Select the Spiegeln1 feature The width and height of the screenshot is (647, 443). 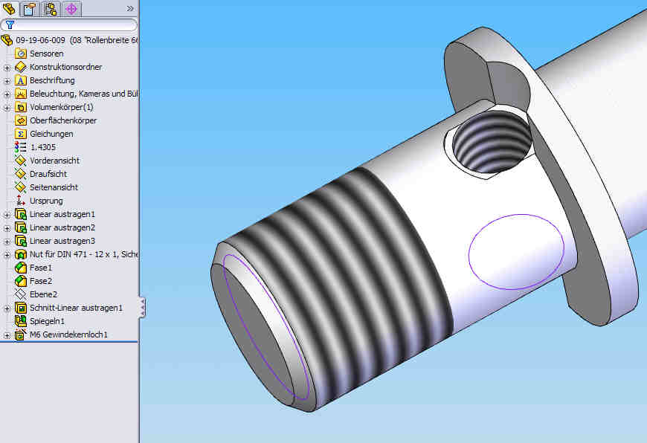(x=47, y=321)
